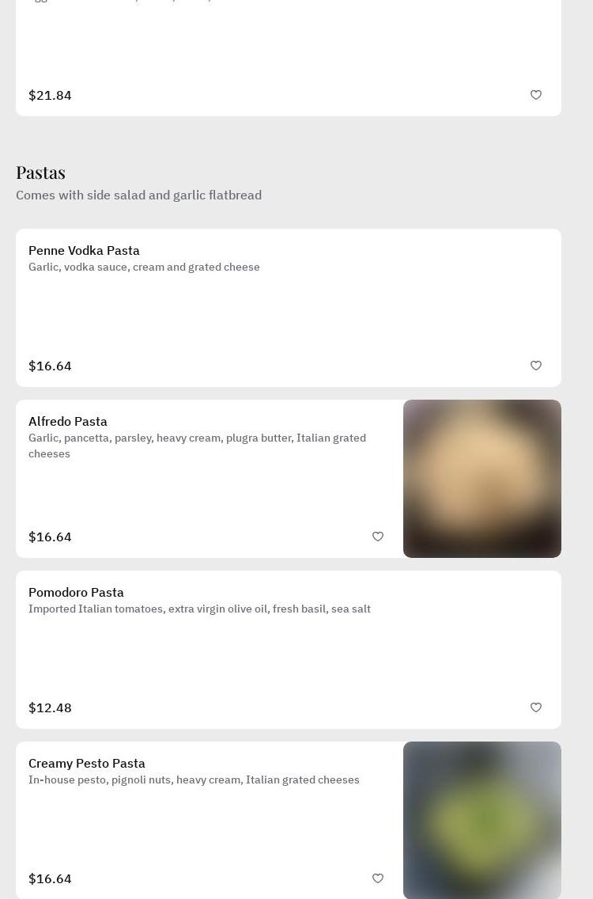Click the Pomodoro Pasta title
Image resolution: width=593 pixels, height=899 pixels.
(x=76, y=593)
